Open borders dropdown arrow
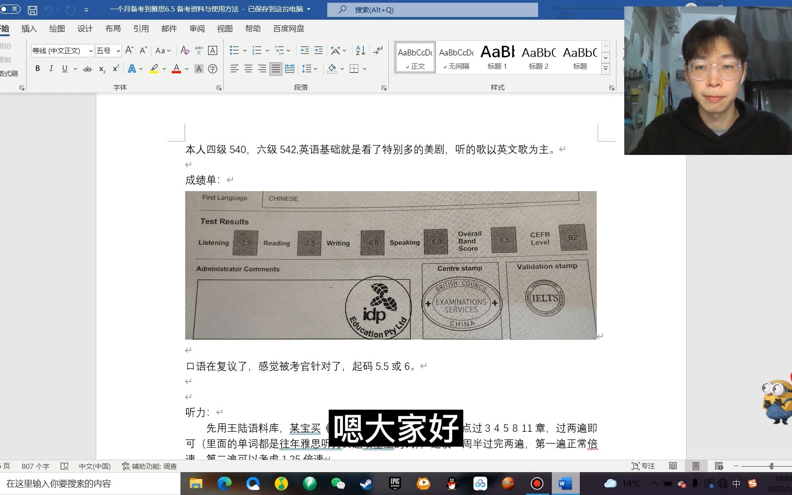The height and width of the screenshot is (495, 792). (365, 69)
